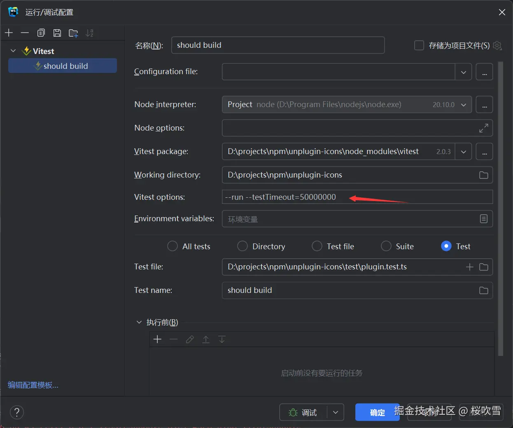Viewport: 513px width, 428px height.
Task: Click the Name input field
Action: click(x=278, y=45)
